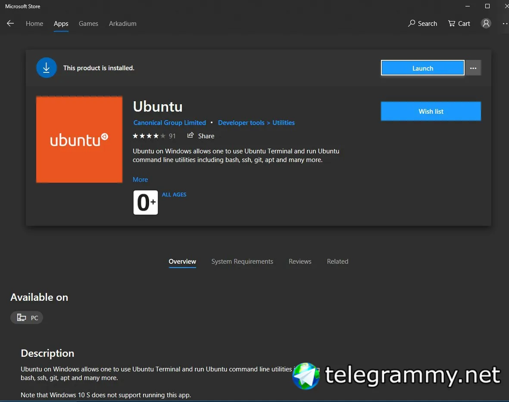Select the Apps tab

click(x=61, y=24)
